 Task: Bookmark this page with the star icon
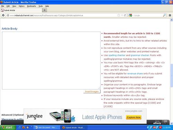(119, 15)
